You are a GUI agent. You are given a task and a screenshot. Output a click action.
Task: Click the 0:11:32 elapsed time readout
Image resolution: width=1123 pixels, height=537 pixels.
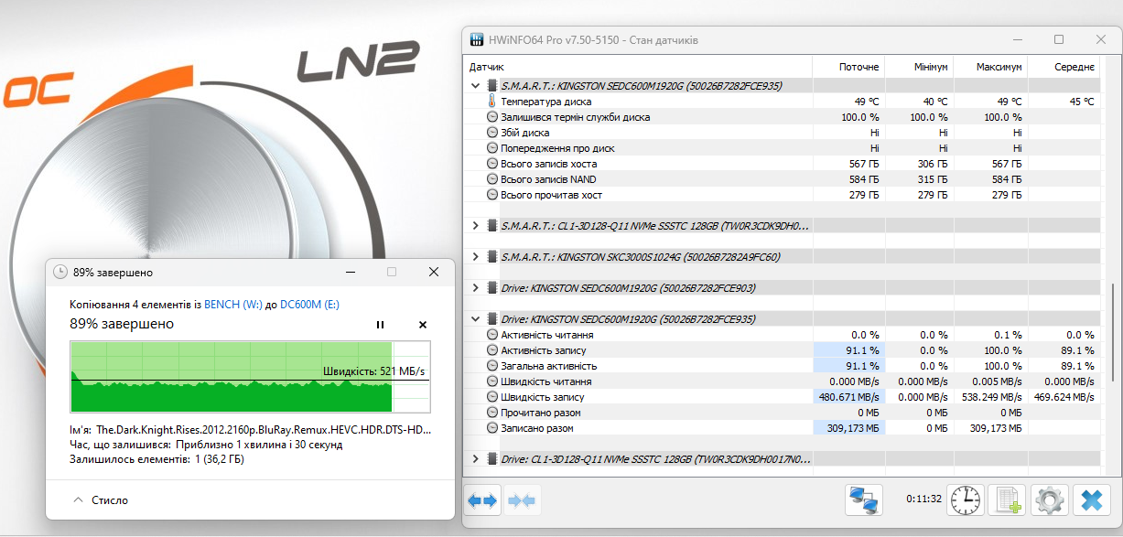[923, 499]
